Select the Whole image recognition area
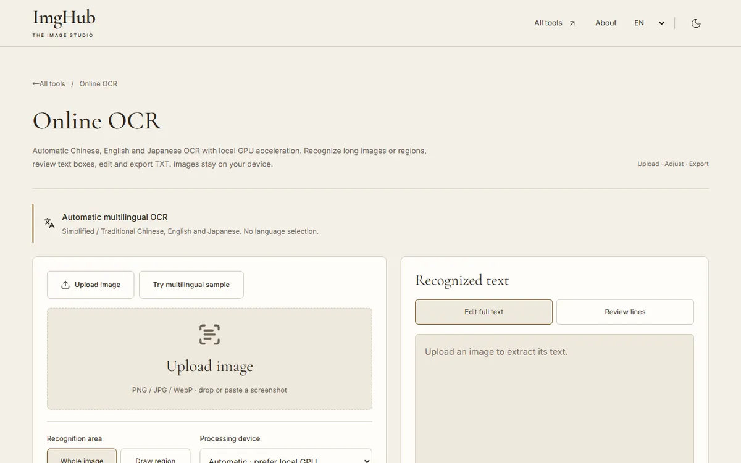 [82, 457]
